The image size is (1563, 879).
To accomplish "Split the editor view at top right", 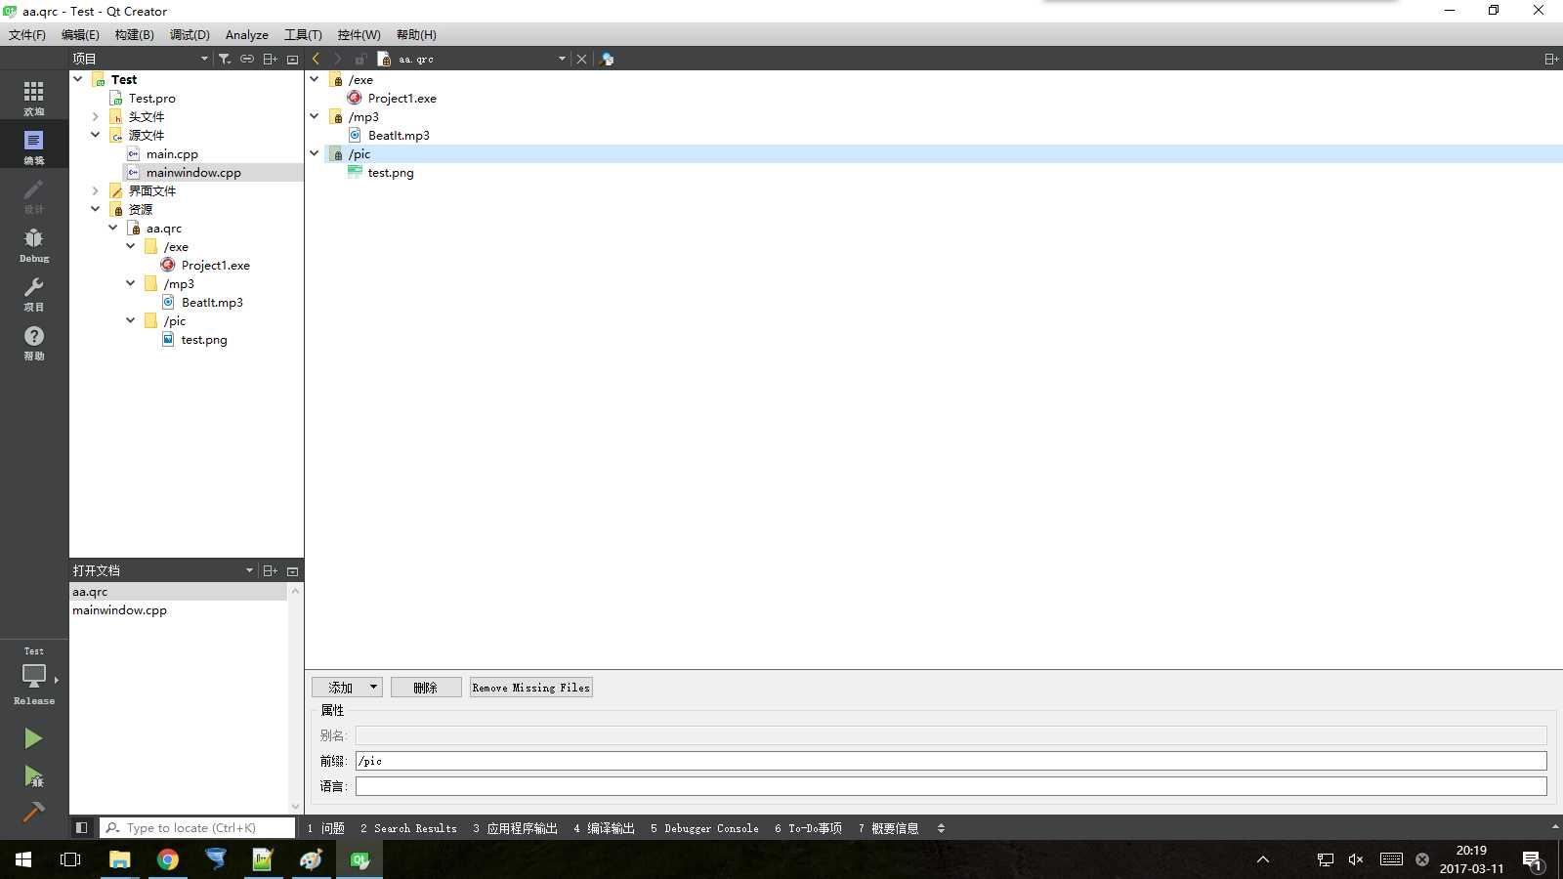I will (x=1550, y=59).
